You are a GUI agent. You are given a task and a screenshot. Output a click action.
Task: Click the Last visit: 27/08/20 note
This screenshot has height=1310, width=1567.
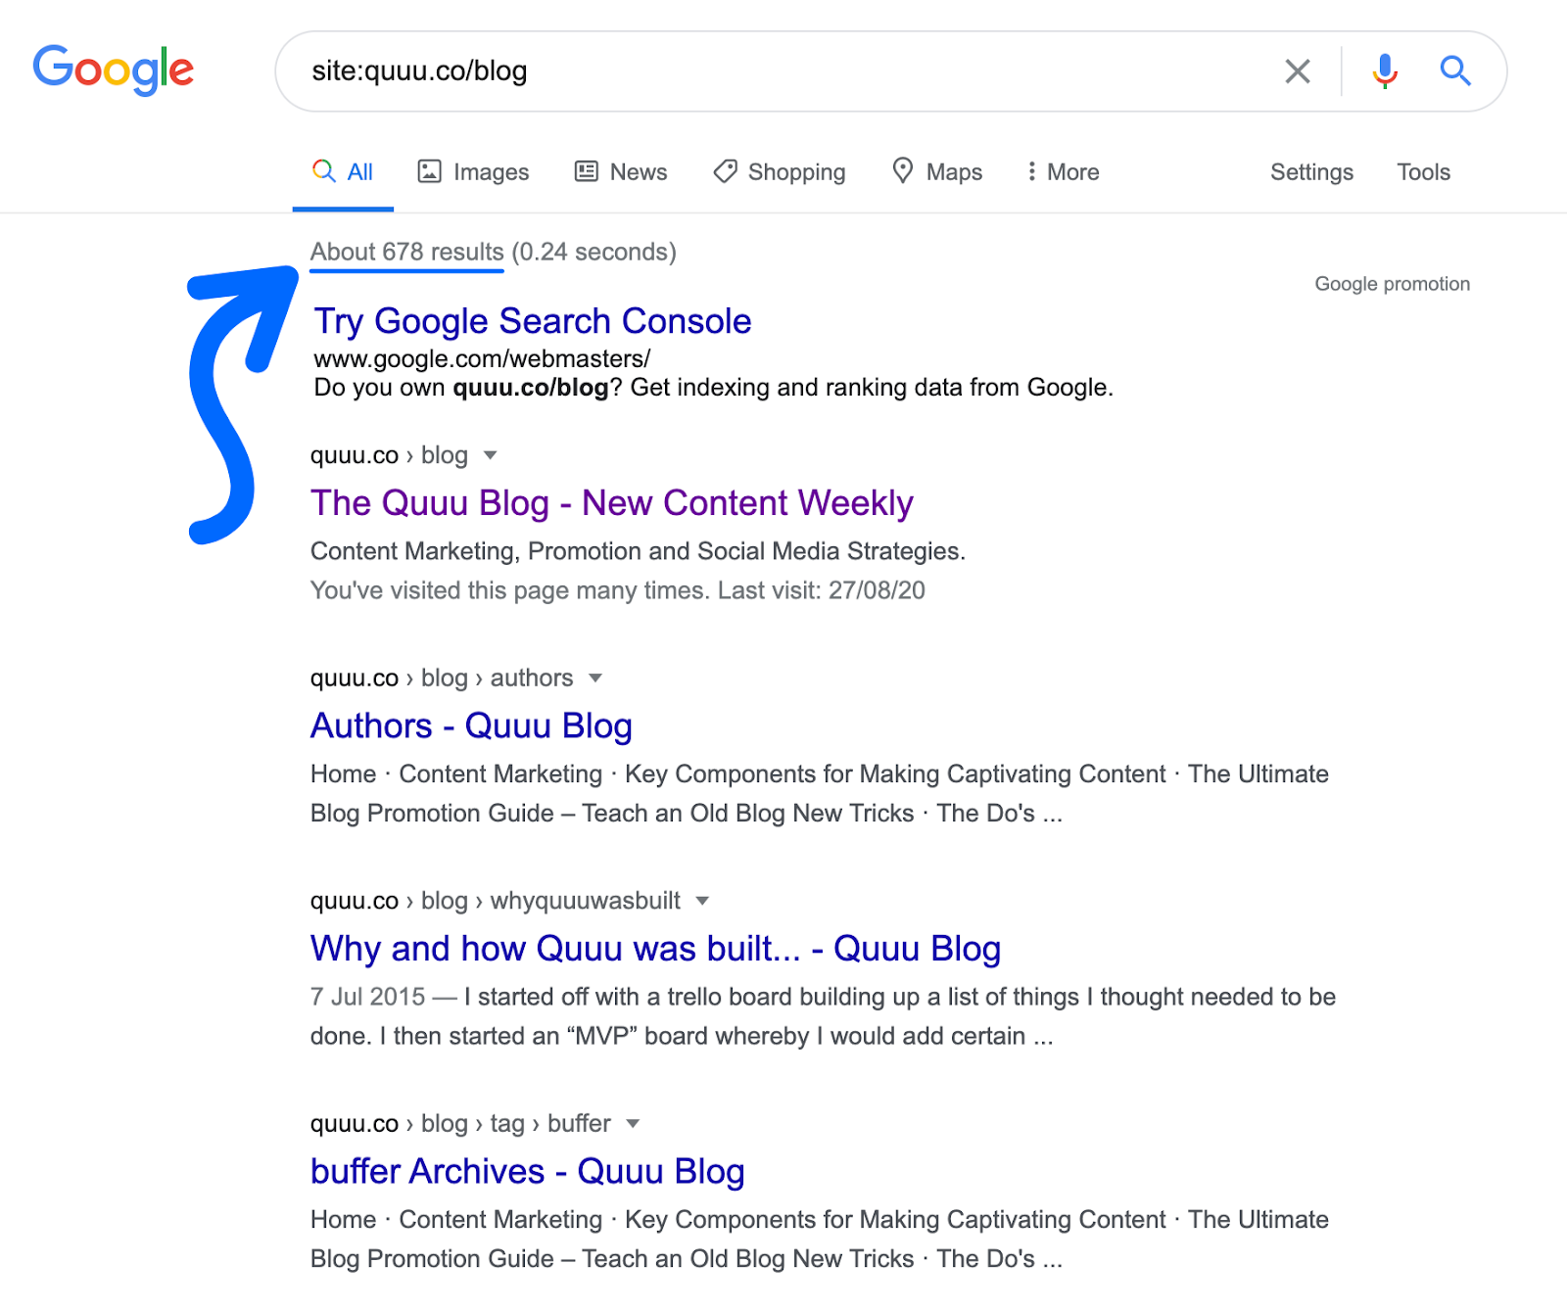click(x=822, y=590)
